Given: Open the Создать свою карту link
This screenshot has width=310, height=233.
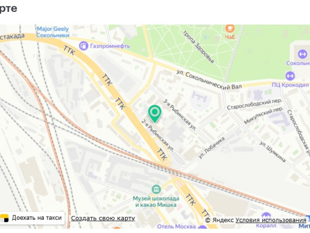Looking at the screenshot, I should [x=103, y=218].
